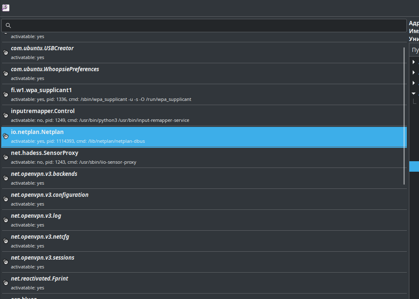Click the gear icon beside inputremapper.Control
This screenshot has width=419, height=299.
5,116
